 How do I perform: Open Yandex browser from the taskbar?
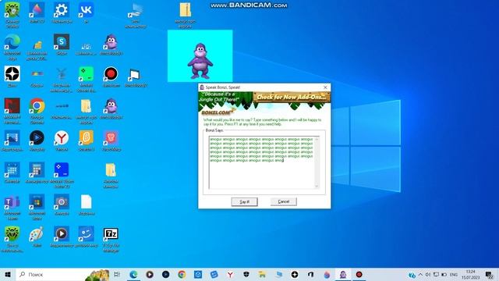click(230, 274)
